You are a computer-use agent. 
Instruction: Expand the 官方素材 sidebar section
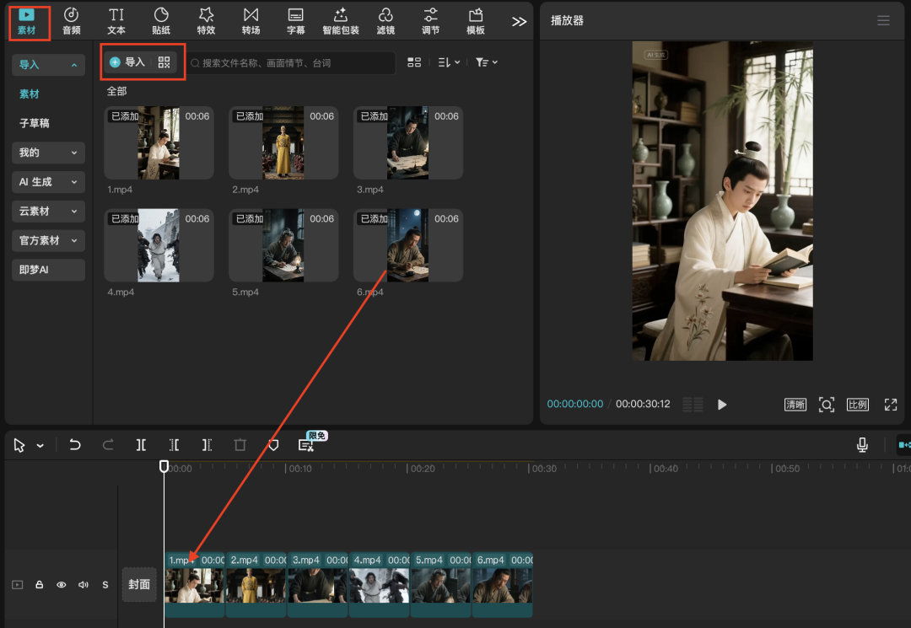(48, 240)
